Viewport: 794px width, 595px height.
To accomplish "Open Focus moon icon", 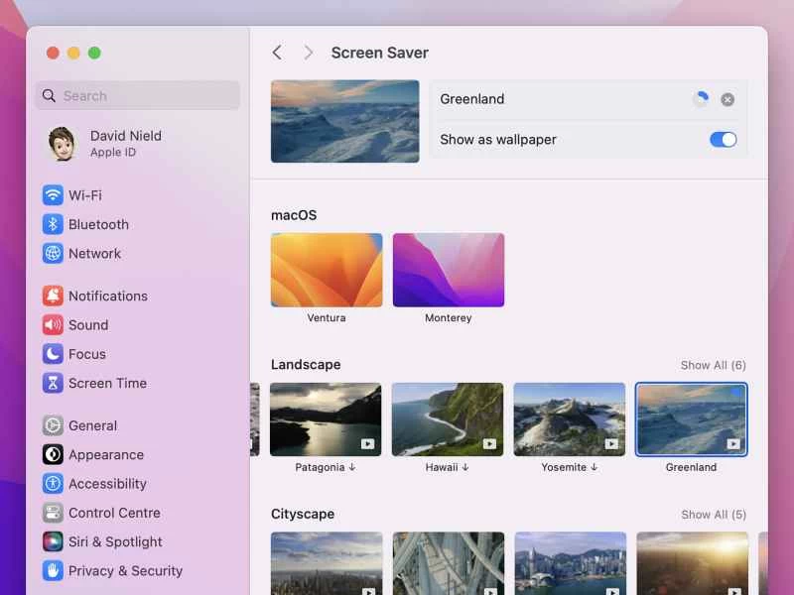I will 53,354.
